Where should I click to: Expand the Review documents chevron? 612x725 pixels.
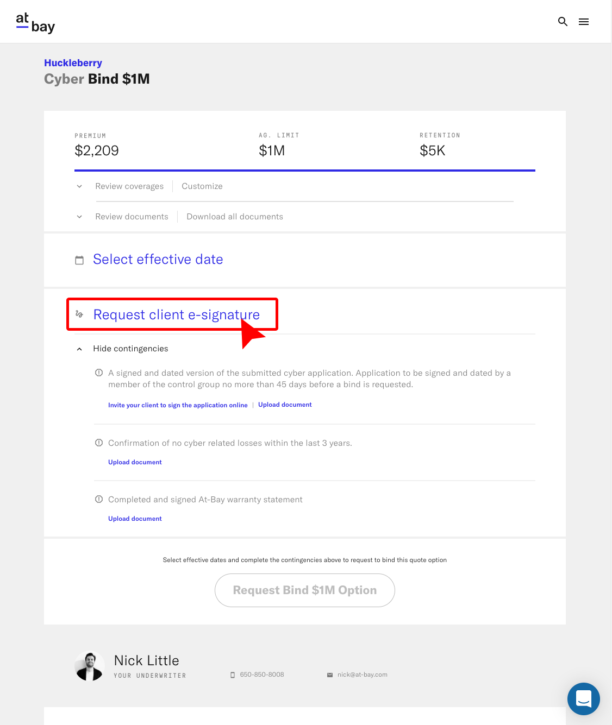pos(79,217)
